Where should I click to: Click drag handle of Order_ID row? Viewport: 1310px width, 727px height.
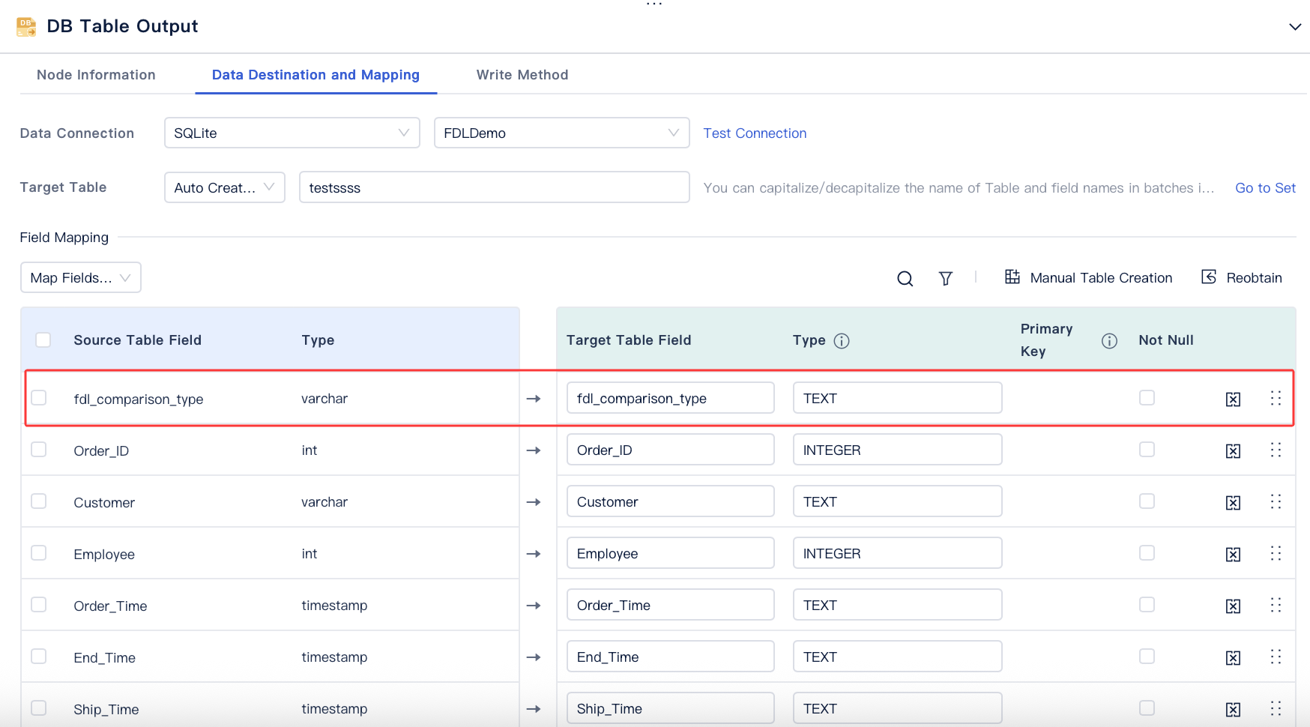pyautogui.click(x=1276, y=450)
